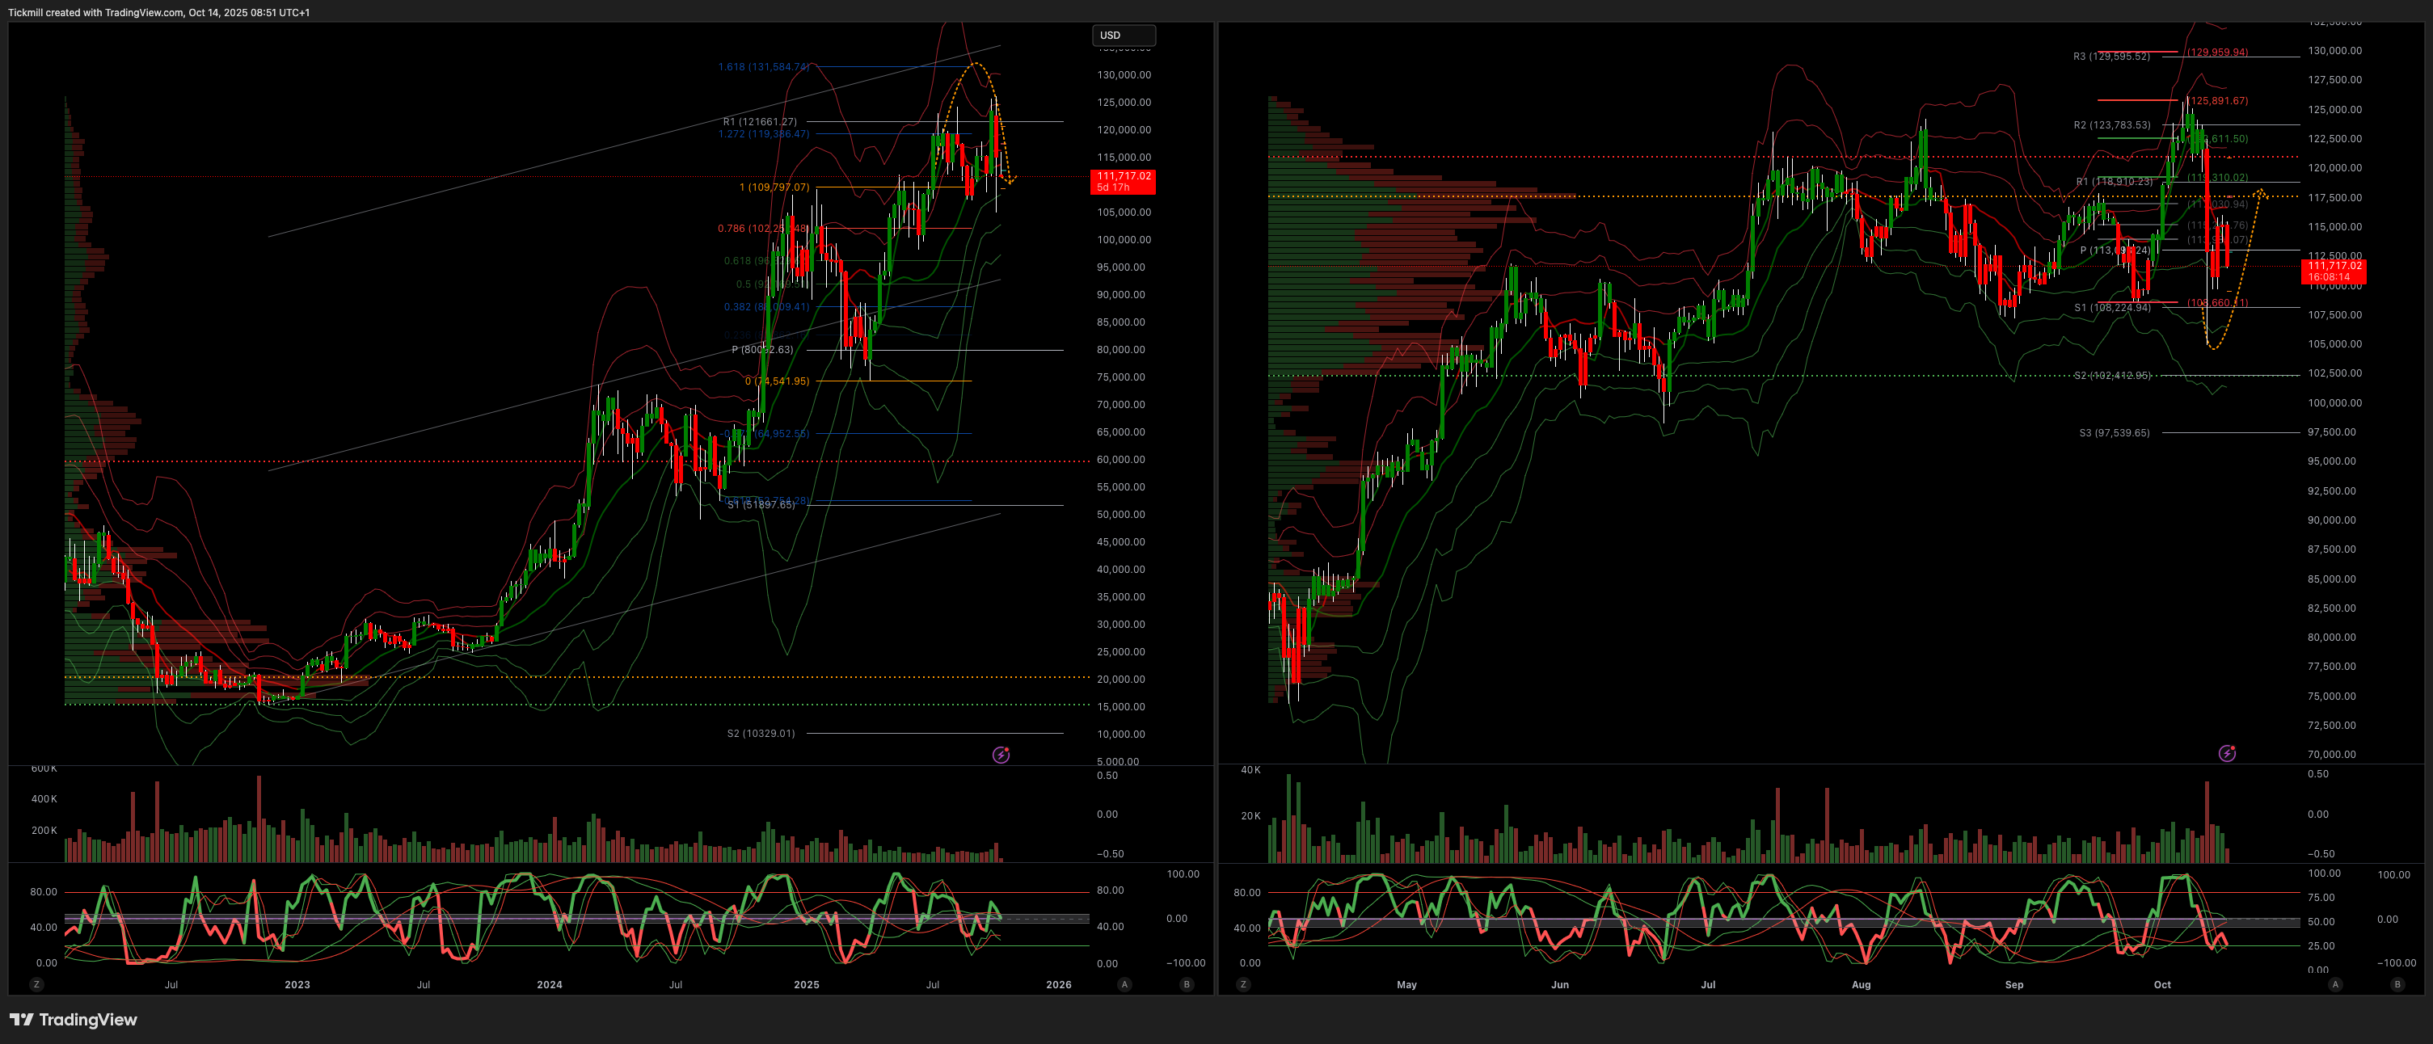This screenshot has width=2433, height=1044.
Task: Toggle the B scale button on left chart
Action: pos(1187,984)
